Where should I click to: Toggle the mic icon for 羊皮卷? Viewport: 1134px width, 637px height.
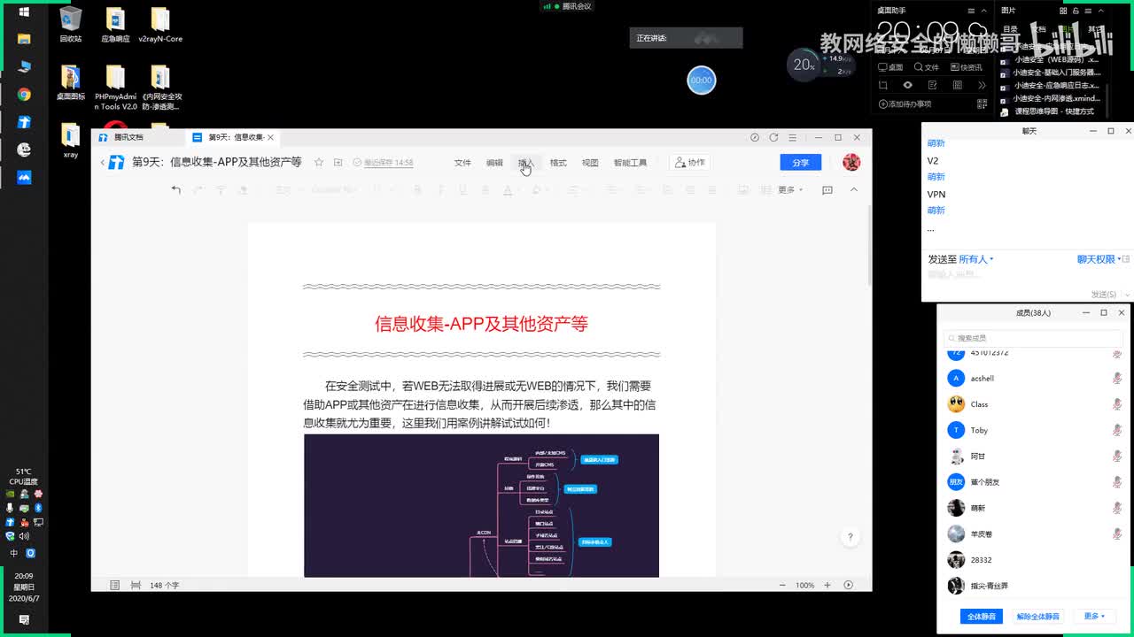tap(1117, 533)
